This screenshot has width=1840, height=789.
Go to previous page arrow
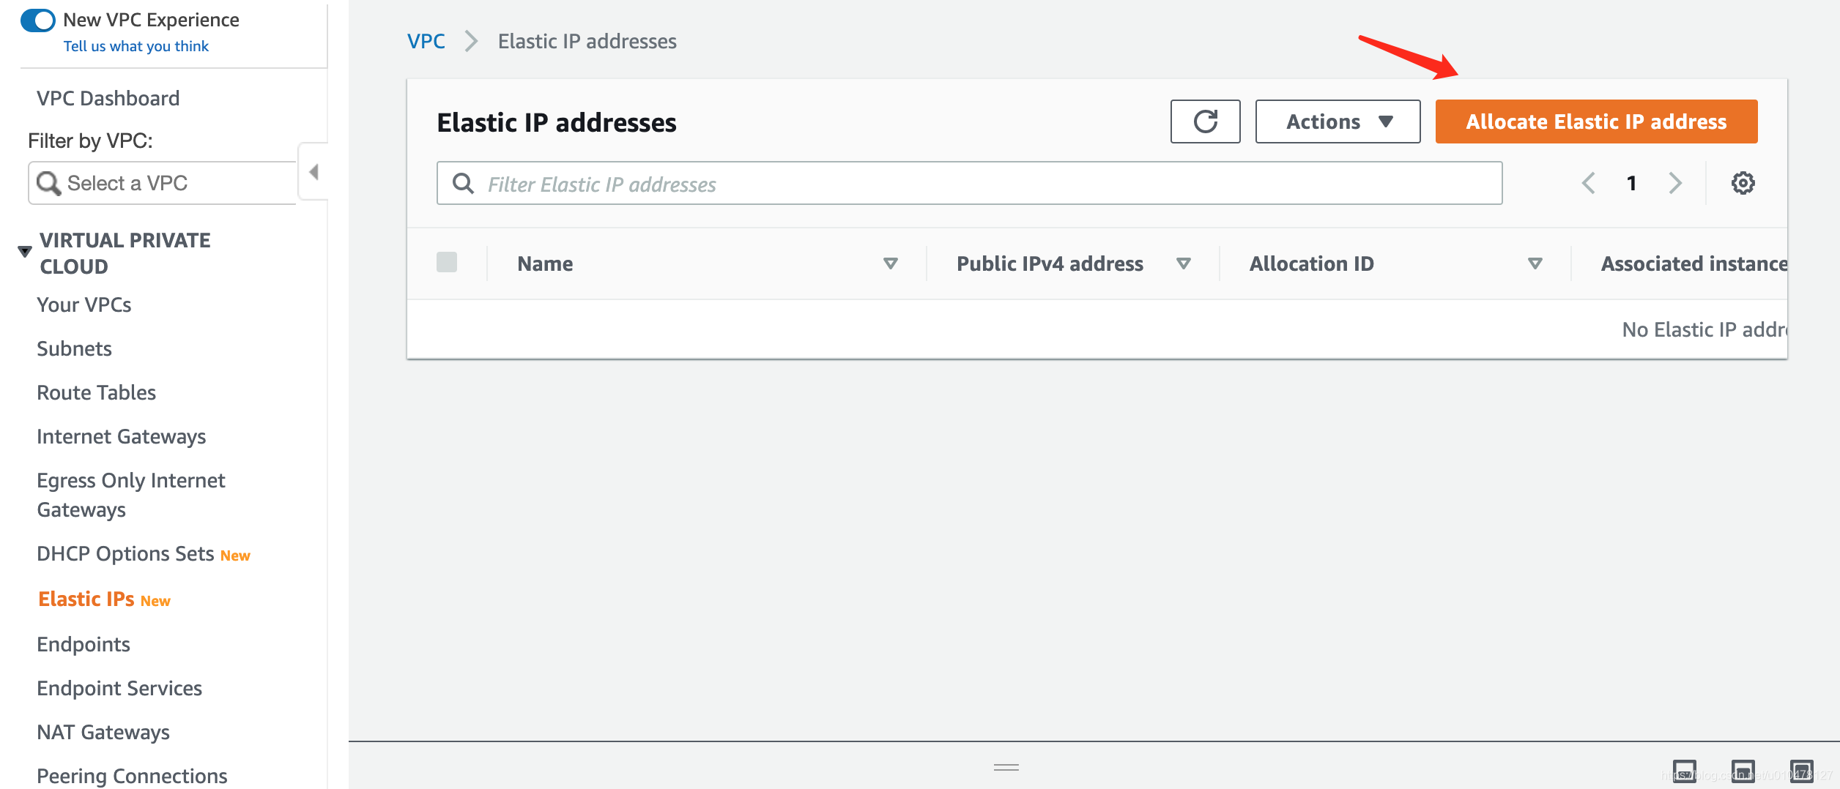[x=1588, y=183]
